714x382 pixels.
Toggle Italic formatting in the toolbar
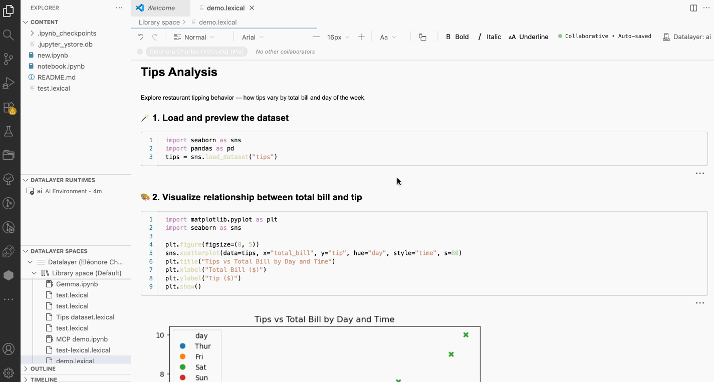point(490,37)
